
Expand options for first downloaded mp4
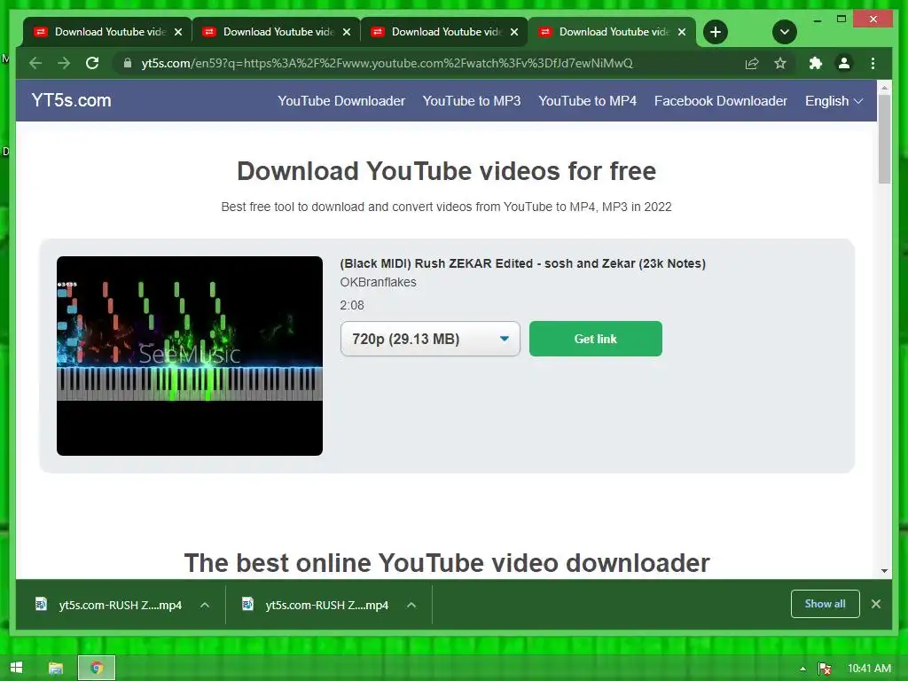tap(205, 605)
